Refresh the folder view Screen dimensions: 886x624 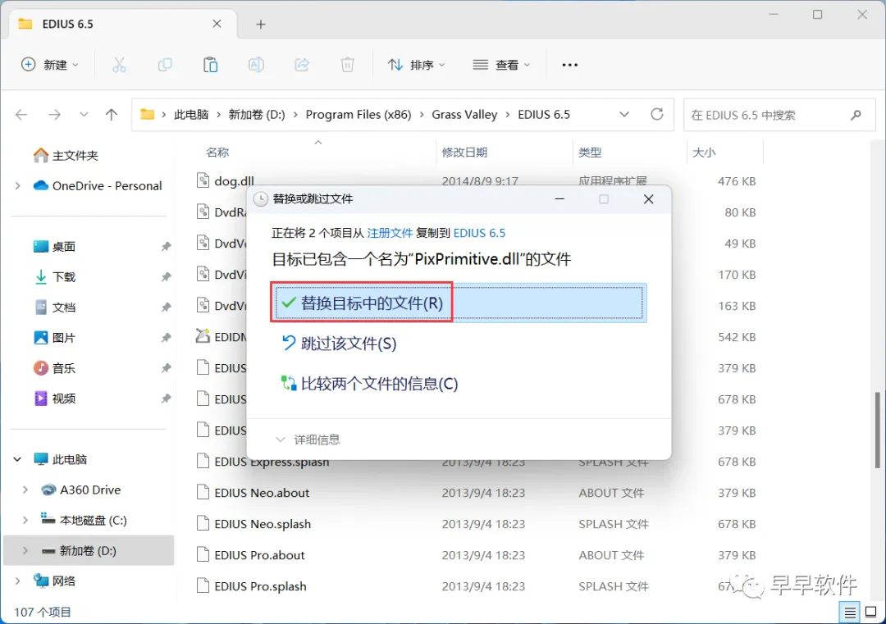pos(656,114)
